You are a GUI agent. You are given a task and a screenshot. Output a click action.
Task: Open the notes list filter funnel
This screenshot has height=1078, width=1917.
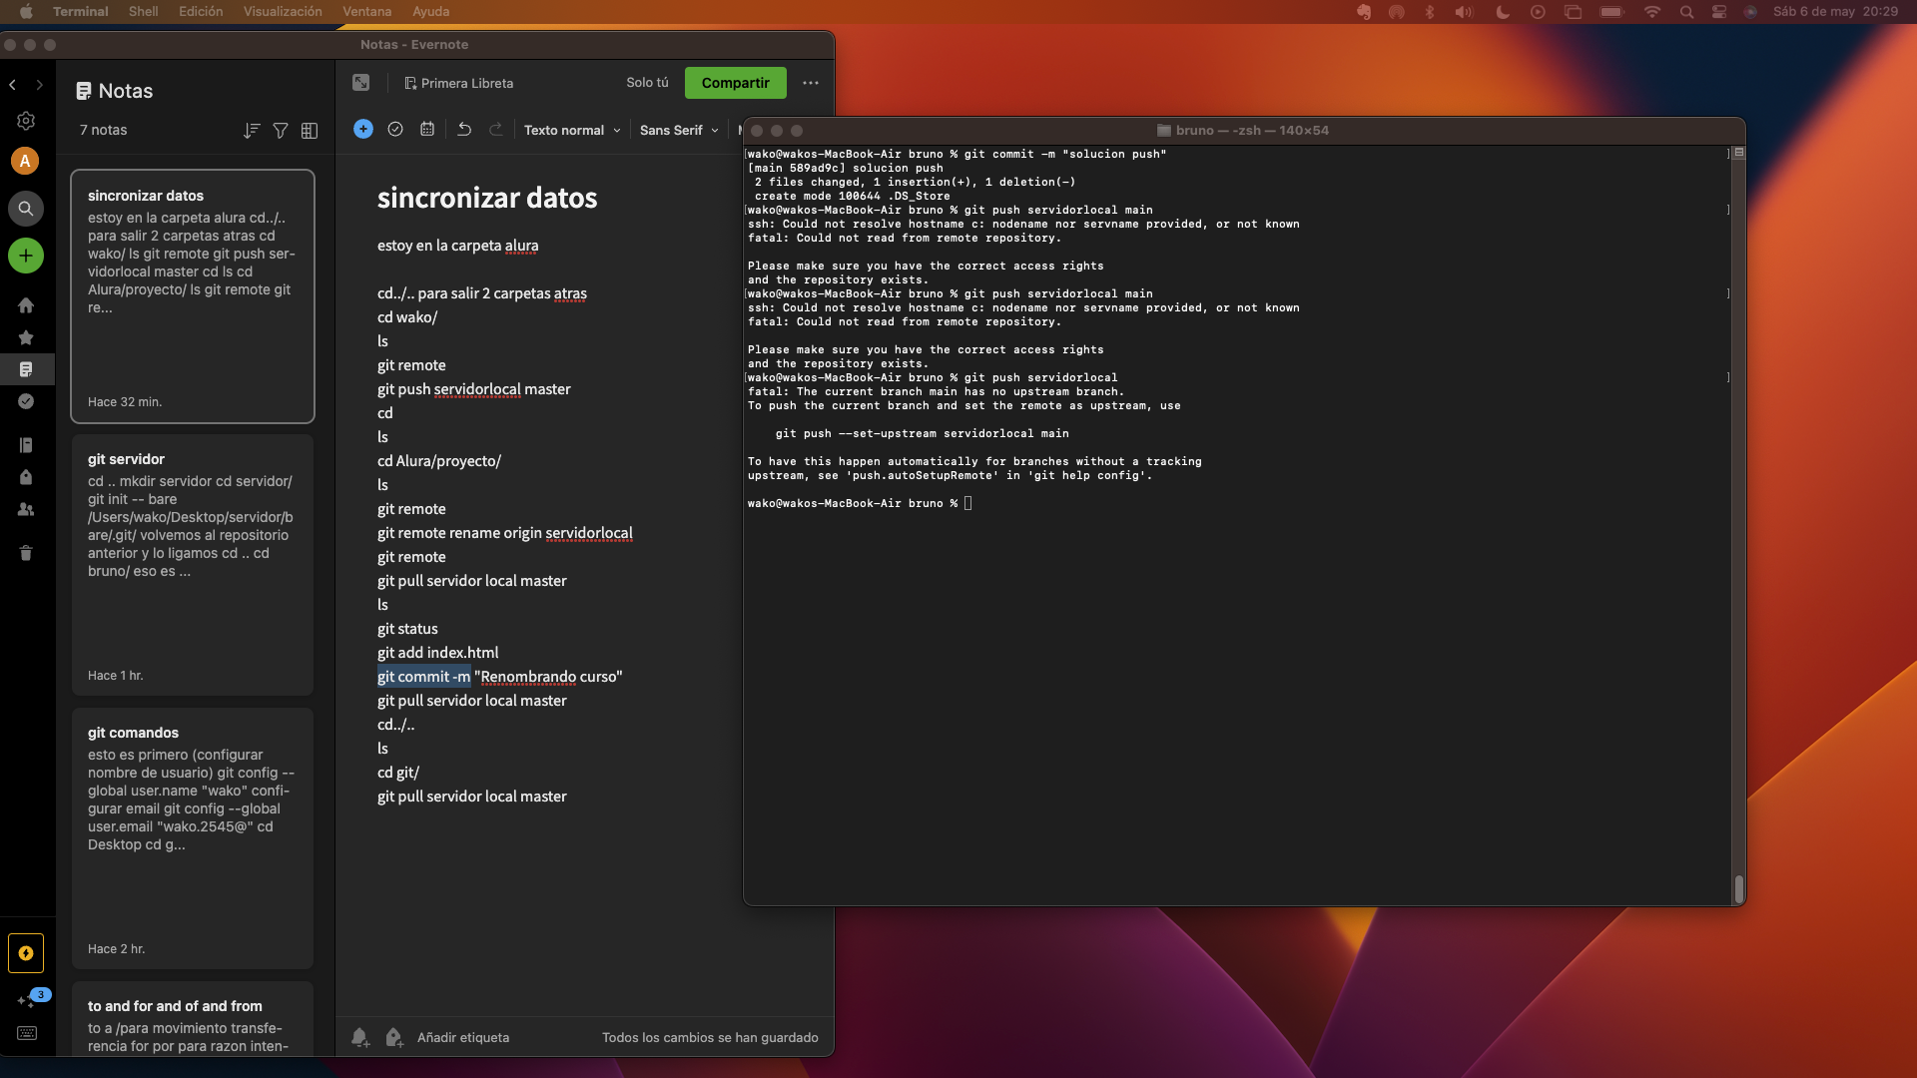[281, 131]
